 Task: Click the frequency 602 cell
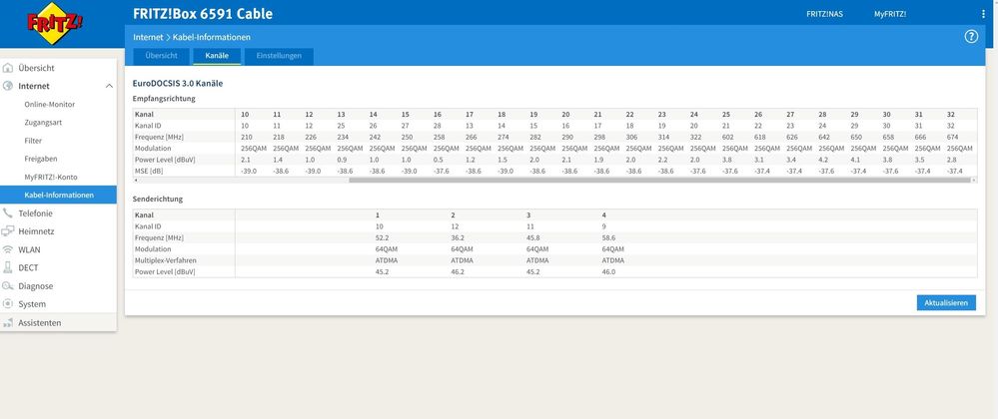point(727,138)
